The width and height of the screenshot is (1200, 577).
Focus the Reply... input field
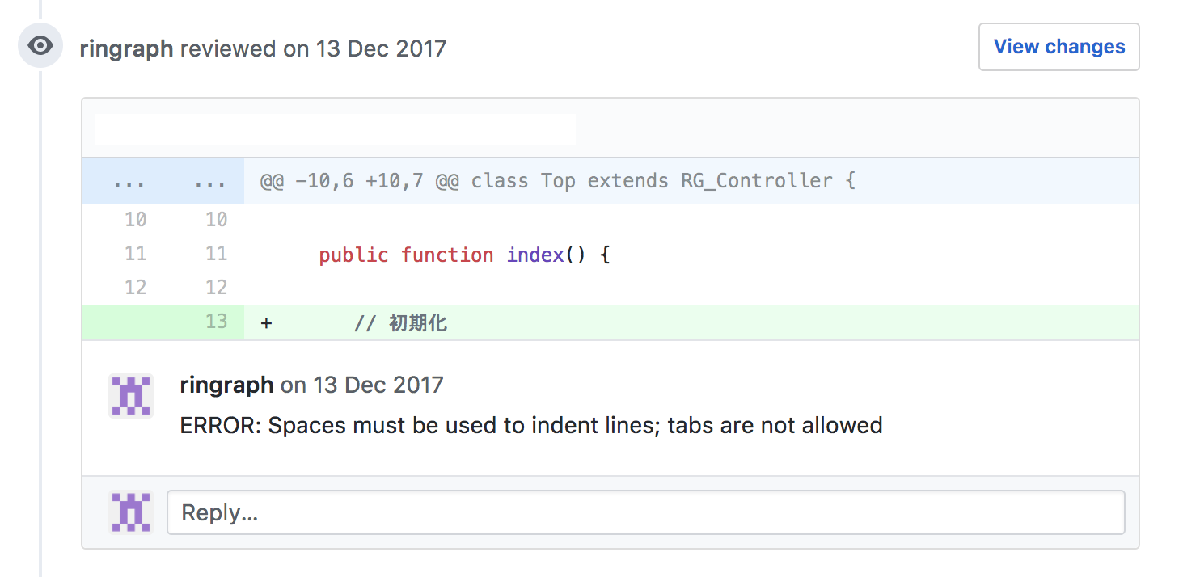coord(645,512)
